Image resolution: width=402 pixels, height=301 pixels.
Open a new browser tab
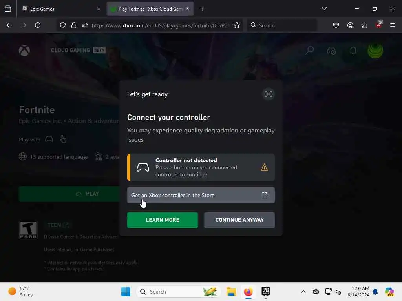(x=202, y=9)
